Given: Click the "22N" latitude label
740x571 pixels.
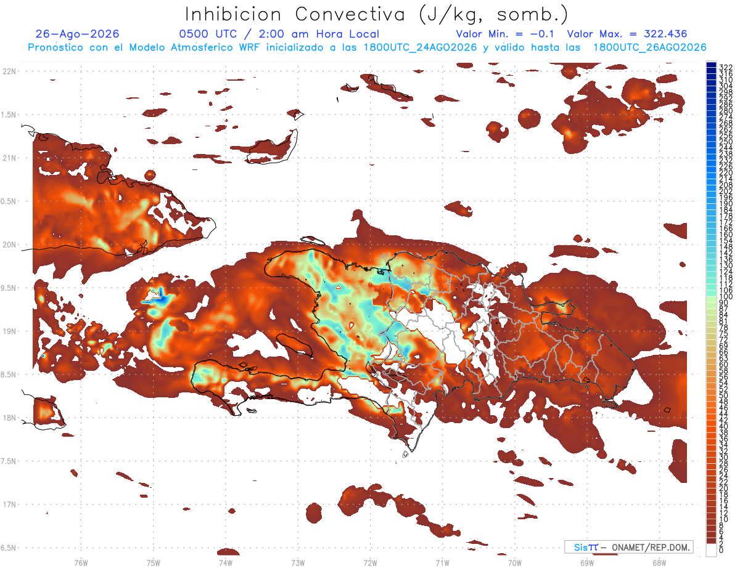Looking at the screenshot, I should (9, 71).
